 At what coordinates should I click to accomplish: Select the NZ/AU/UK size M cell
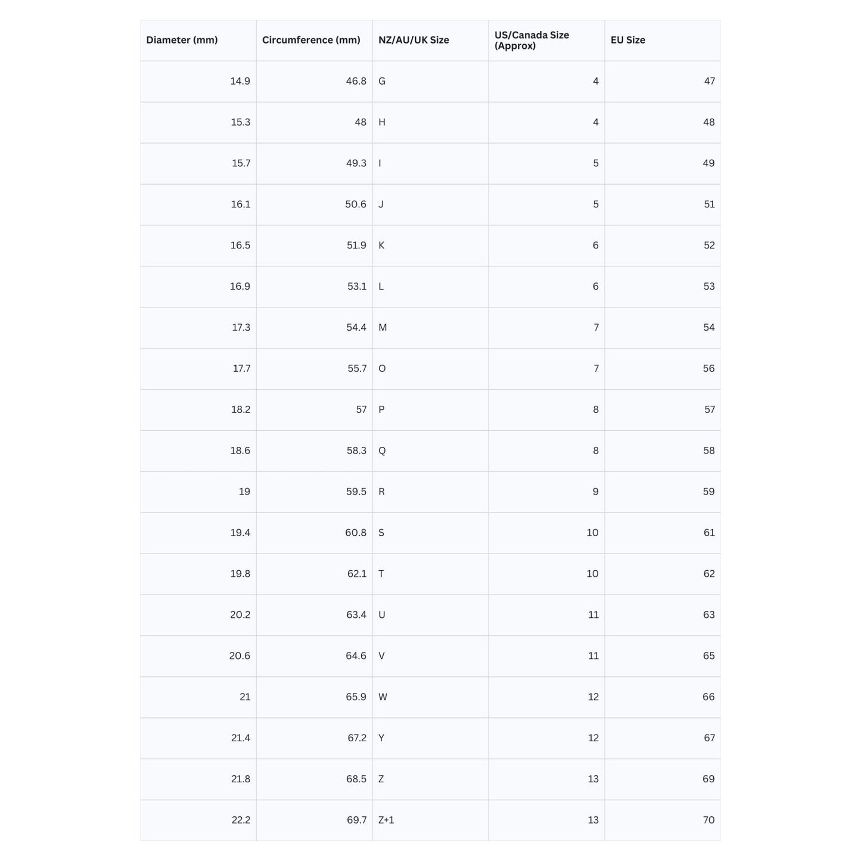(x=383, y=328)
